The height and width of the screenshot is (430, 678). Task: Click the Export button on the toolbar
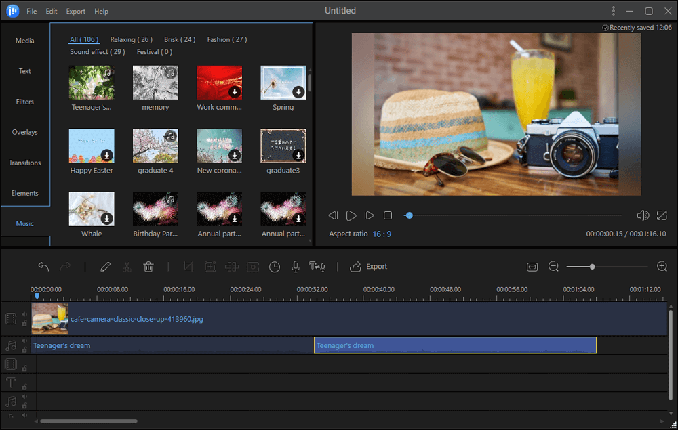click(369, 267)
